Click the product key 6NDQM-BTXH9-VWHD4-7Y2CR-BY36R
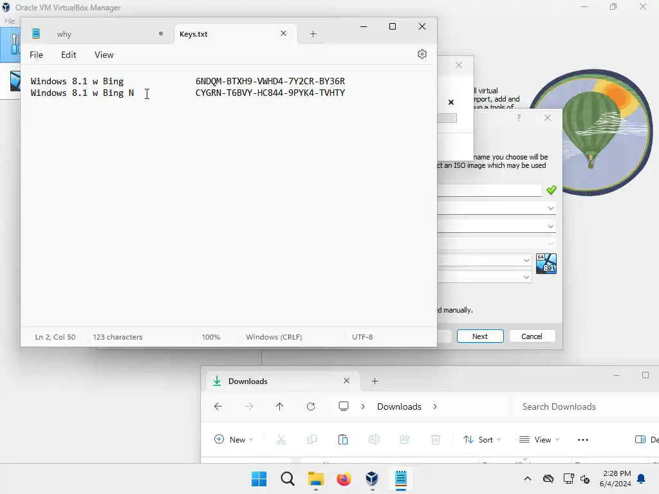 (270, 81)
